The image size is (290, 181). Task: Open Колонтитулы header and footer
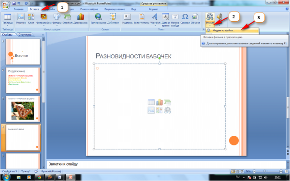pos(142,17)
